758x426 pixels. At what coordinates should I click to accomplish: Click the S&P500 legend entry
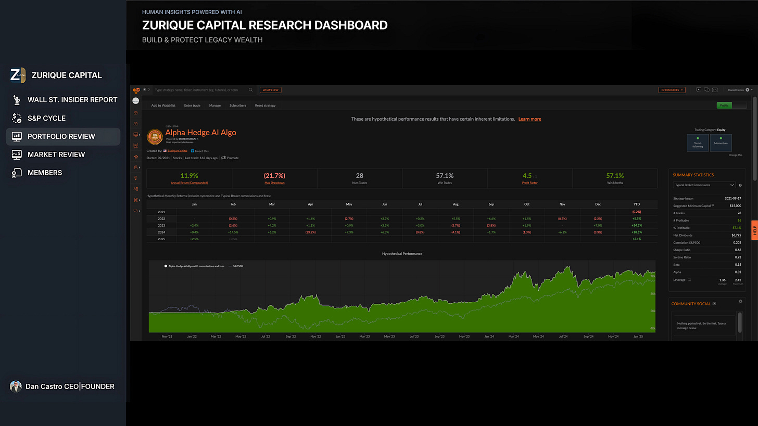pos(235,266)
